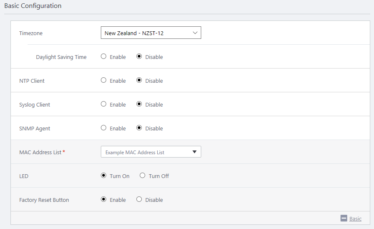The image size is (374, 229).
Task: Click the Basic link
Action: tap(355, 219)
